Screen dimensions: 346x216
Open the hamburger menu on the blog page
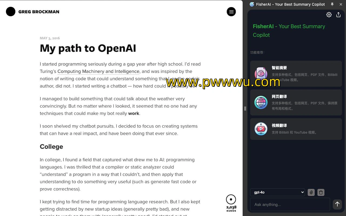[x=231, y=12]
